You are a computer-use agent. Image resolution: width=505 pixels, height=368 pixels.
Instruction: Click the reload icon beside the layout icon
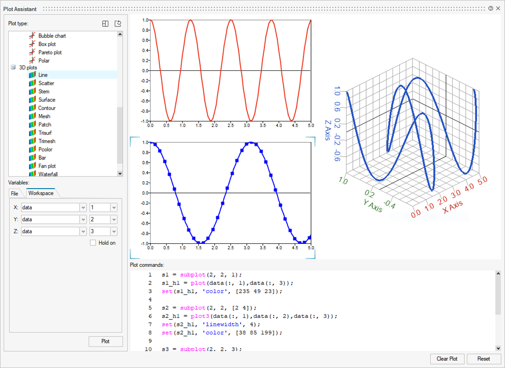pos(118,24)
